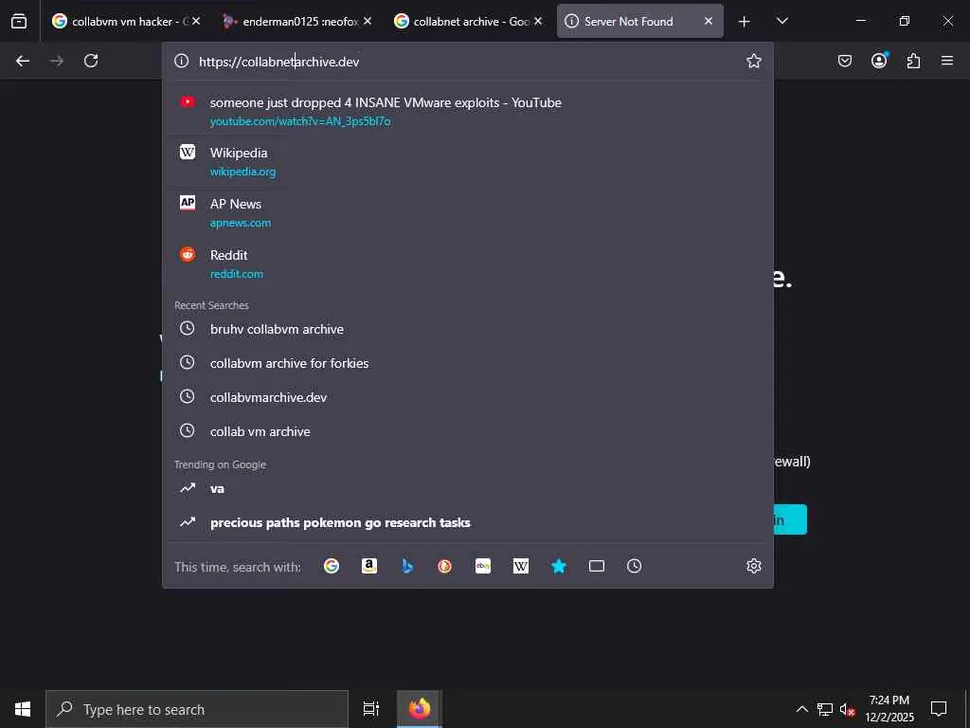This screenshot has width=970, height=728.
Task: Open the Extensions puzzle icon
Action: tap(913, 61)
